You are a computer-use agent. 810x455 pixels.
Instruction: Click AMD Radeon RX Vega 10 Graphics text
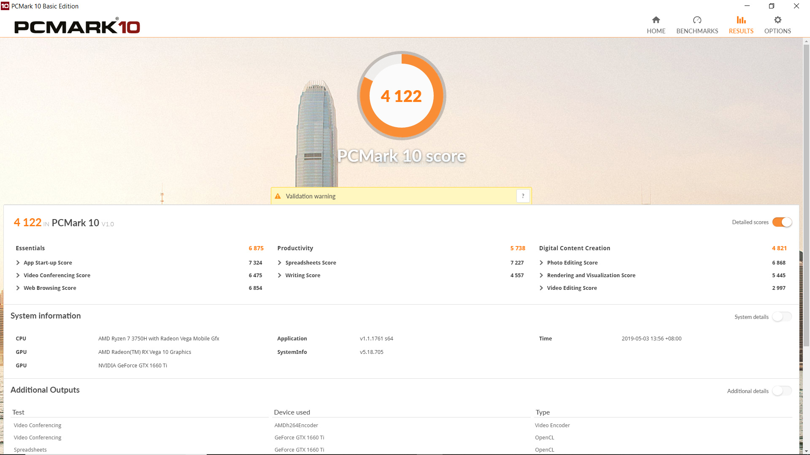[145, 352]
